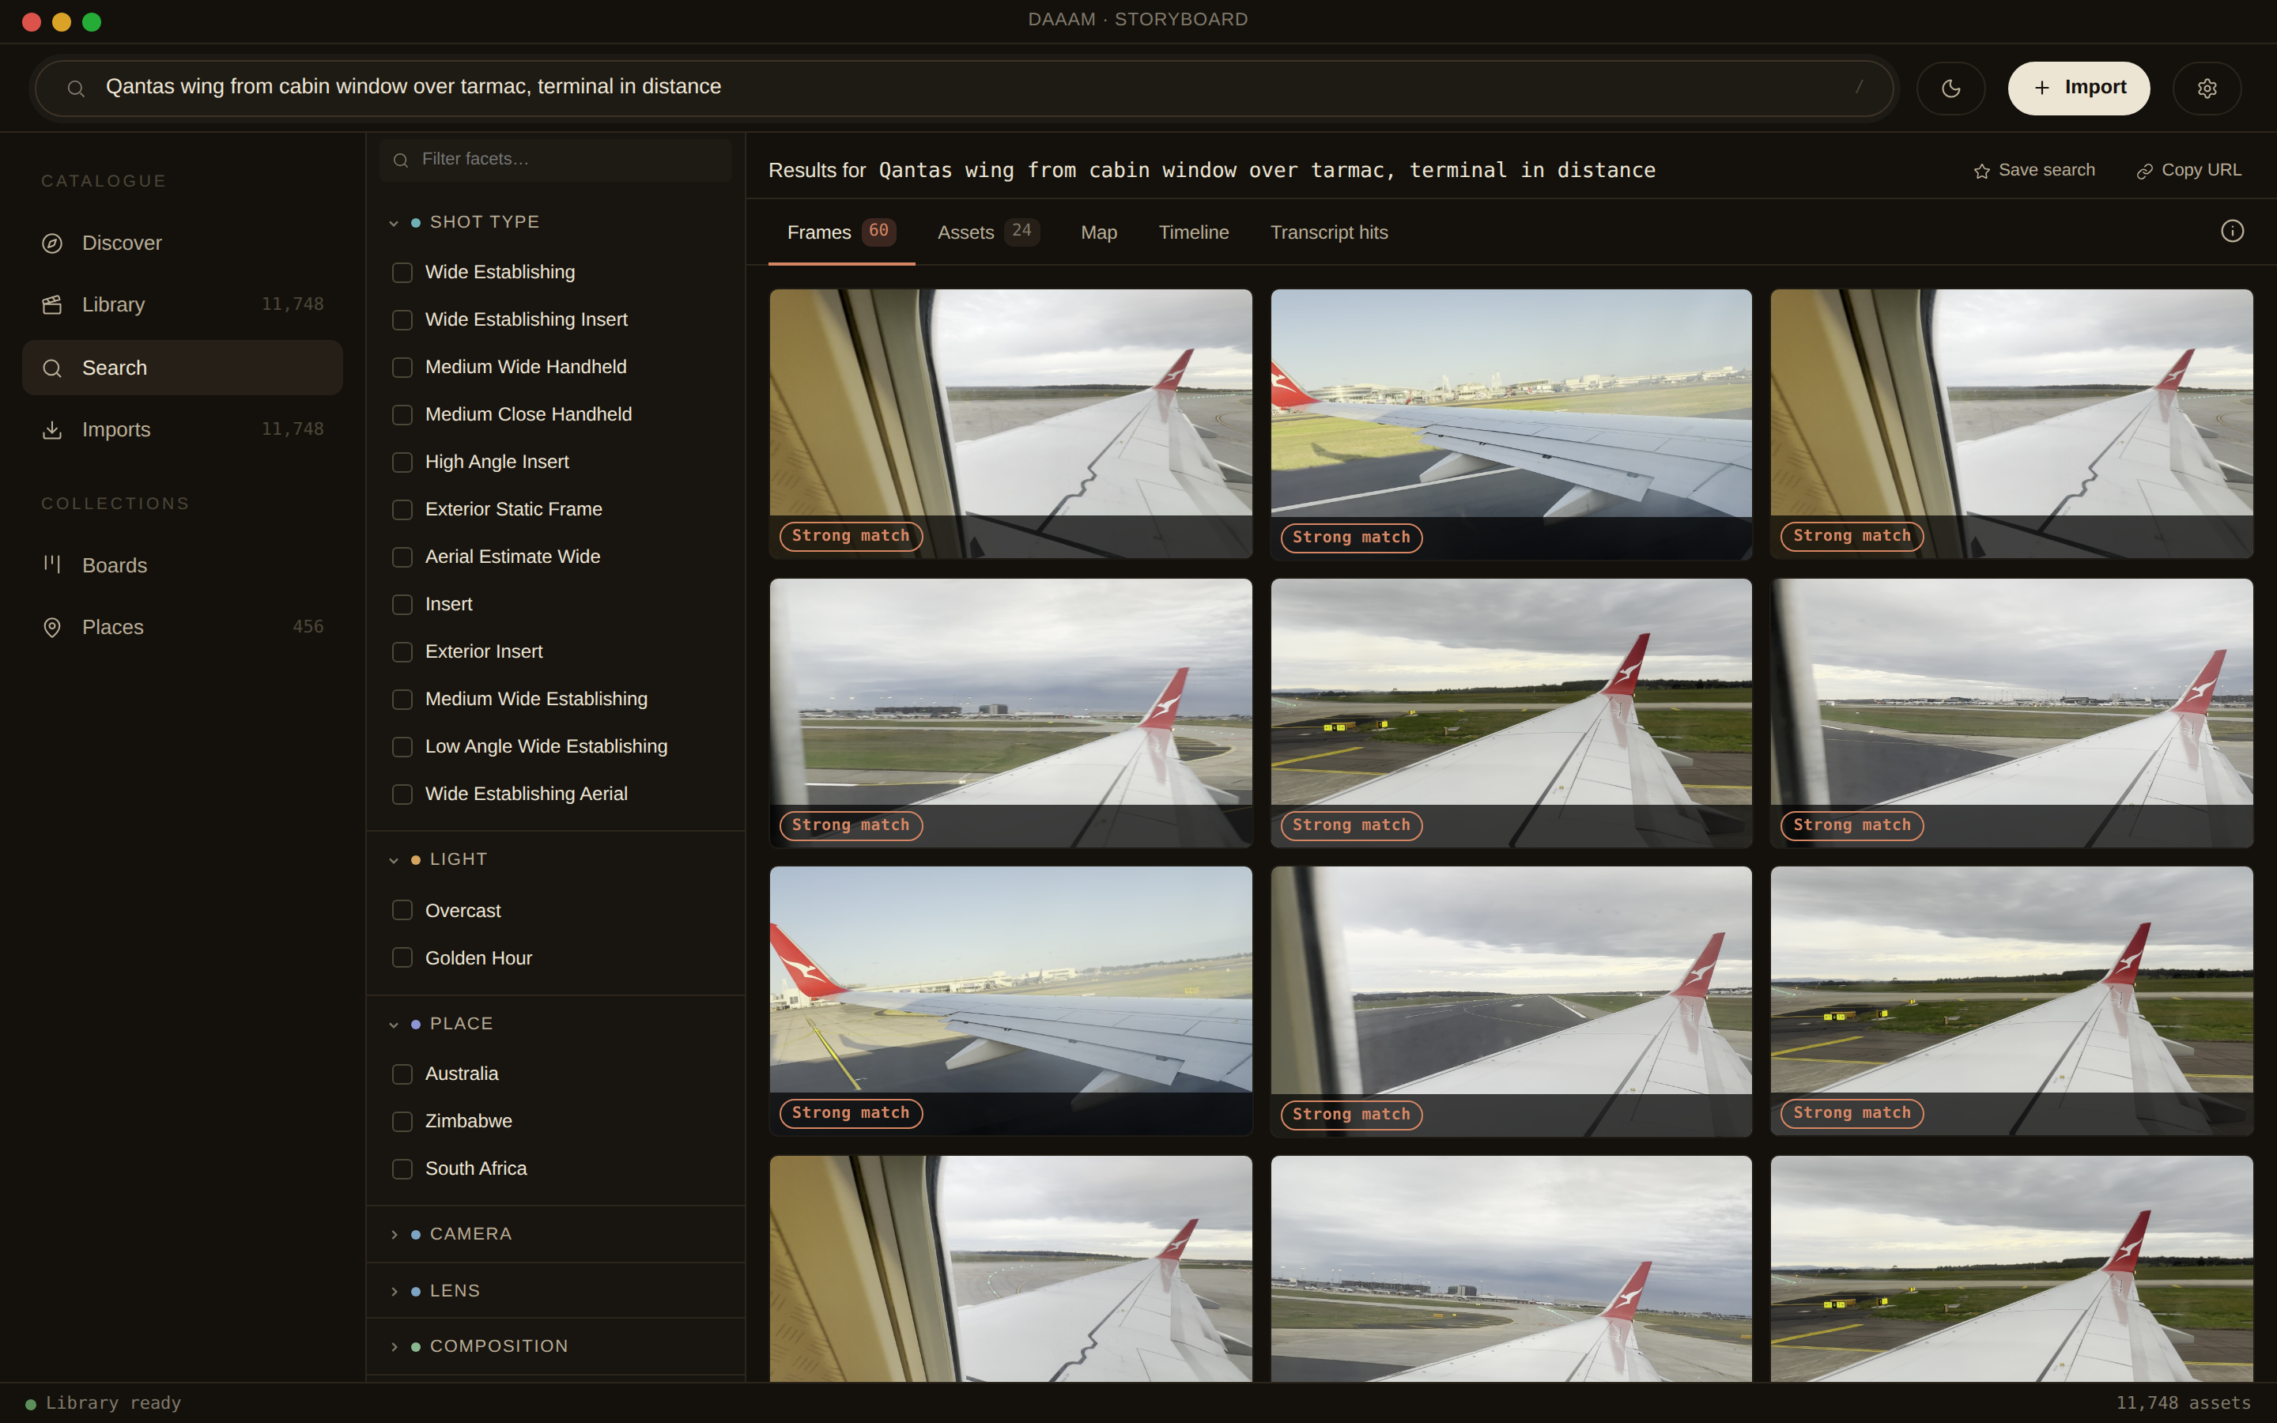Switch to Transcript hits tab
The image size is (2277, 1423).
click(x=1328, y=232)
